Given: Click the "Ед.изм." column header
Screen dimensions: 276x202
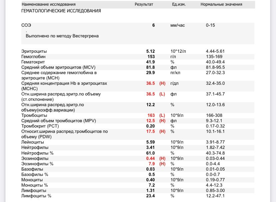Looking at the screenshot, I should point(179,4).
